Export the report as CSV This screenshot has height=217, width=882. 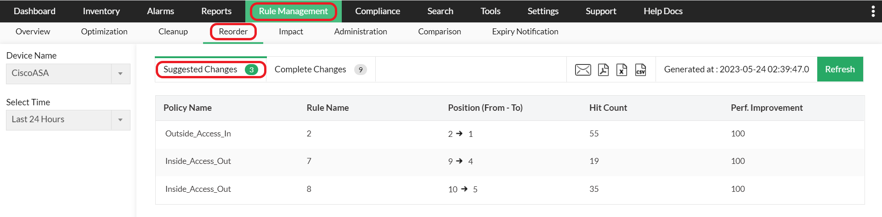640,70
